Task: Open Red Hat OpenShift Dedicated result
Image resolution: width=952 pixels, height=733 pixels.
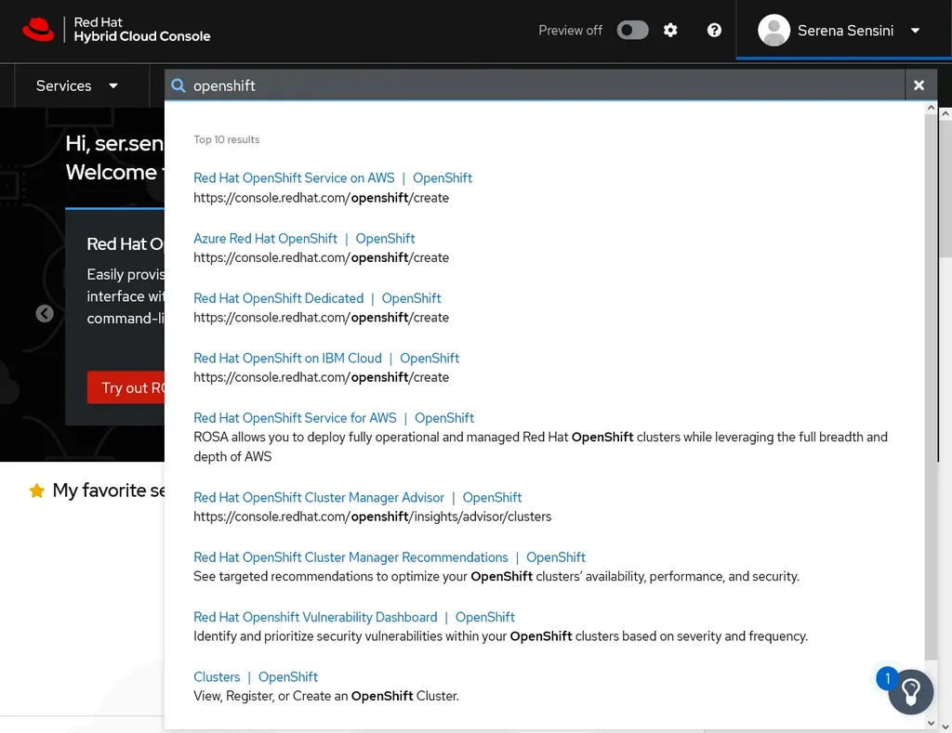Action: pyautogui.click(x=317, y=298)
